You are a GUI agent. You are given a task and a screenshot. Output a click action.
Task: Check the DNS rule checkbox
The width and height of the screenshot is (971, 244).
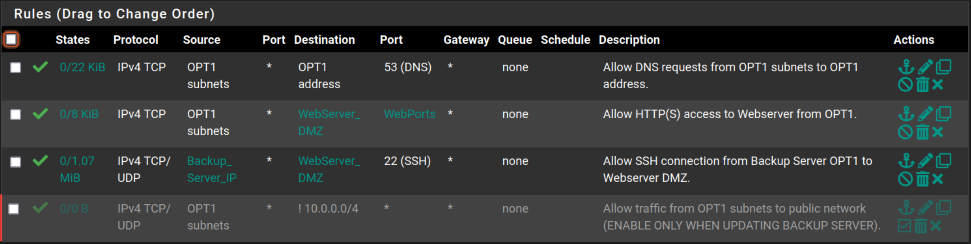[x=15, y=68]
